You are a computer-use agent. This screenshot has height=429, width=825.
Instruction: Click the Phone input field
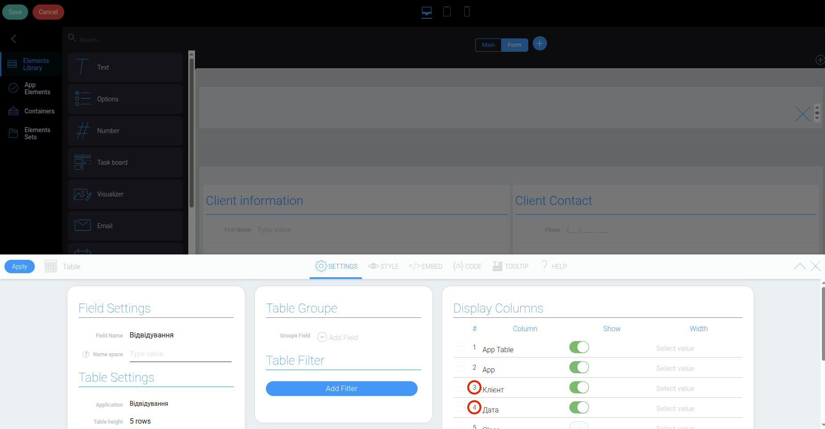click(691, 230)
